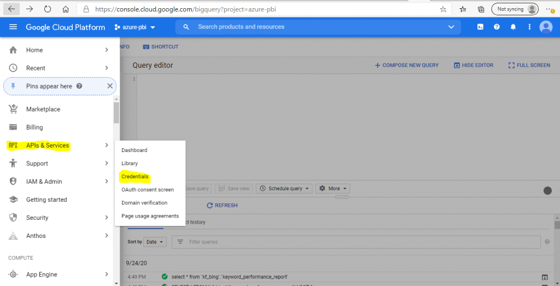Open the azure-pbi project selector dropdown
Image resolution: width=560 pixels, height=286 pixels.
(x=135, y=27)
